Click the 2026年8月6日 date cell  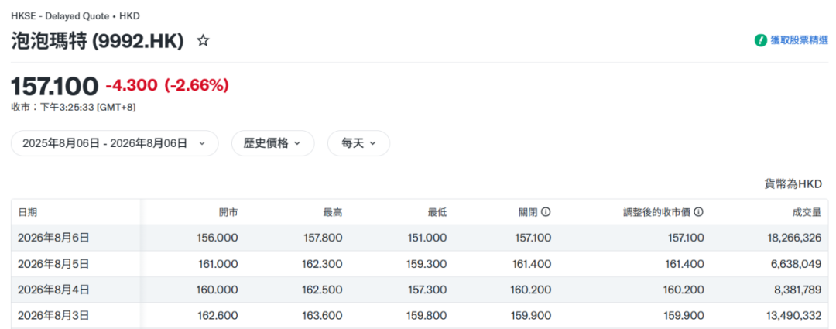click(53, 238)
